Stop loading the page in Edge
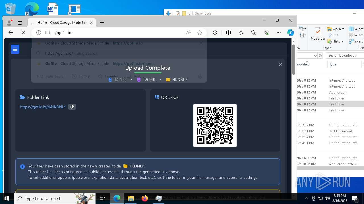This screenshot has width=364, height=204. (23, 33)
